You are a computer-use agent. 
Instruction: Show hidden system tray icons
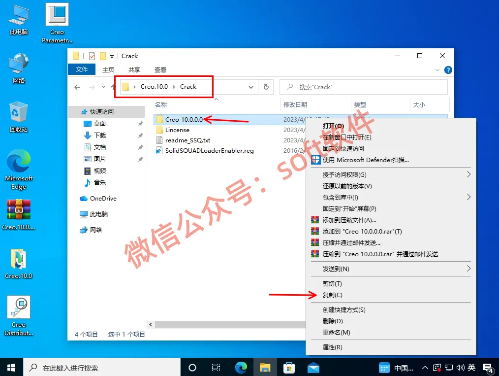coord(425,368)
